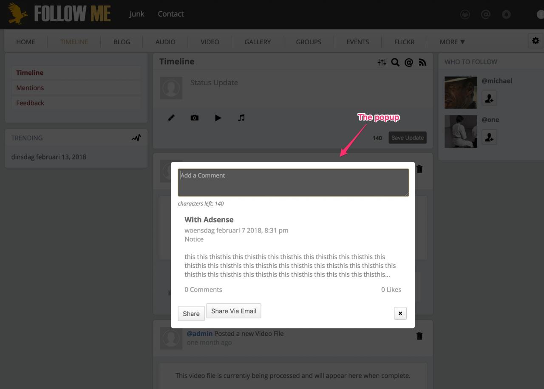Click the TRENDING panel heading
This screenshot has width=544, height=389.
27,138
